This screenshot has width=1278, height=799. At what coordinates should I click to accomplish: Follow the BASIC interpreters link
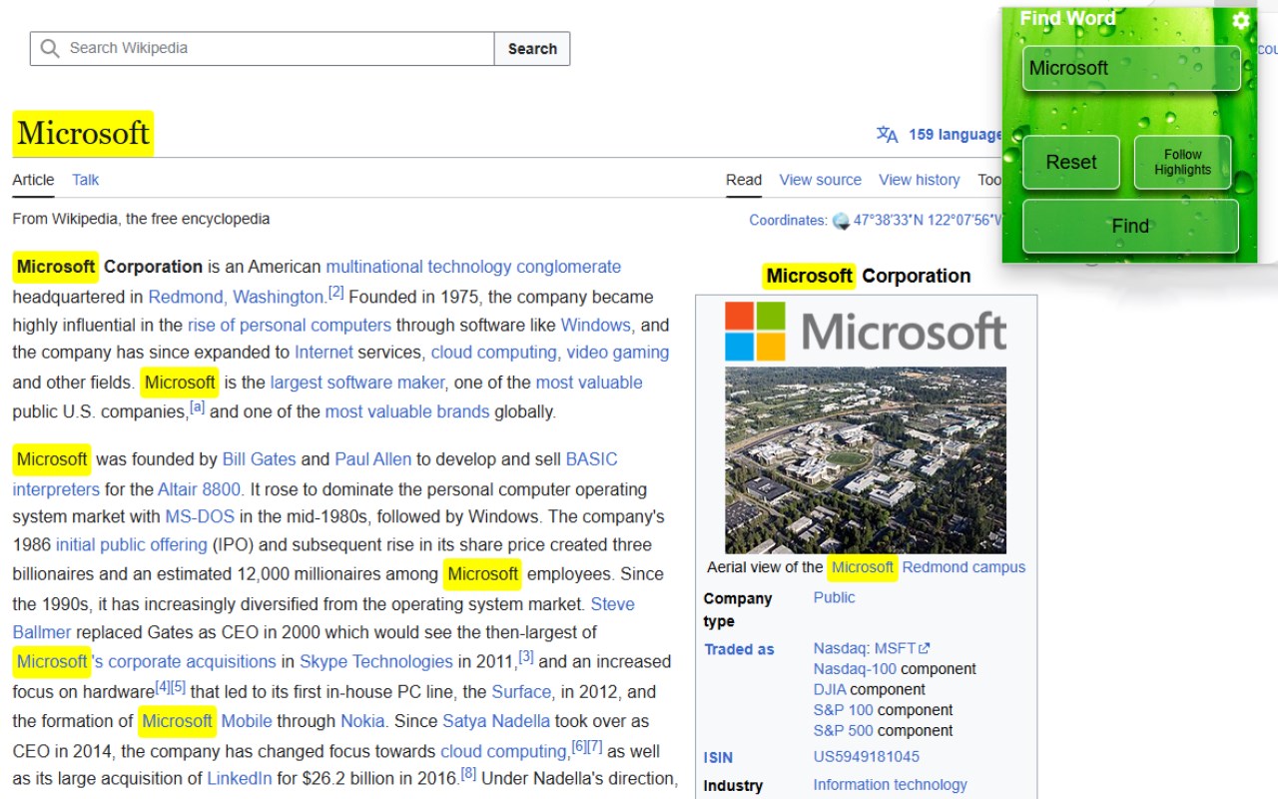pyautogui.click(x=591, y=459)
